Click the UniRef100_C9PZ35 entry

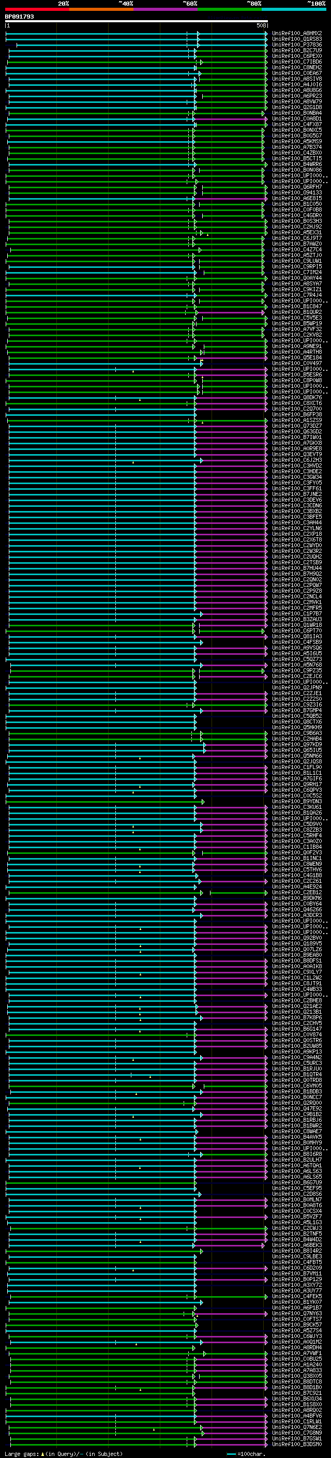[297, 671]
